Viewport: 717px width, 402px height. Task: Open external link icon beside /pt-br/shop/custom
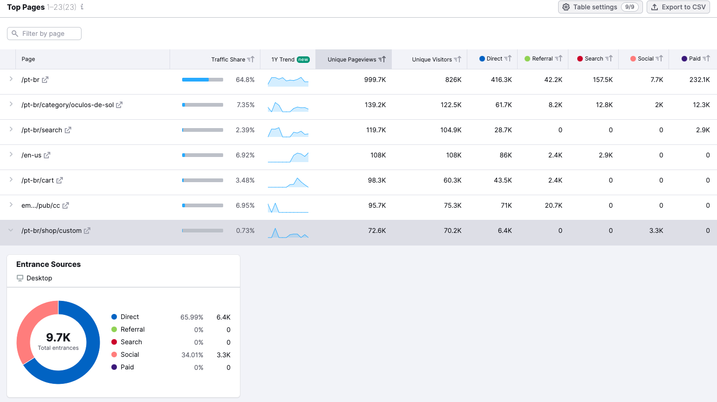point(87,231)
